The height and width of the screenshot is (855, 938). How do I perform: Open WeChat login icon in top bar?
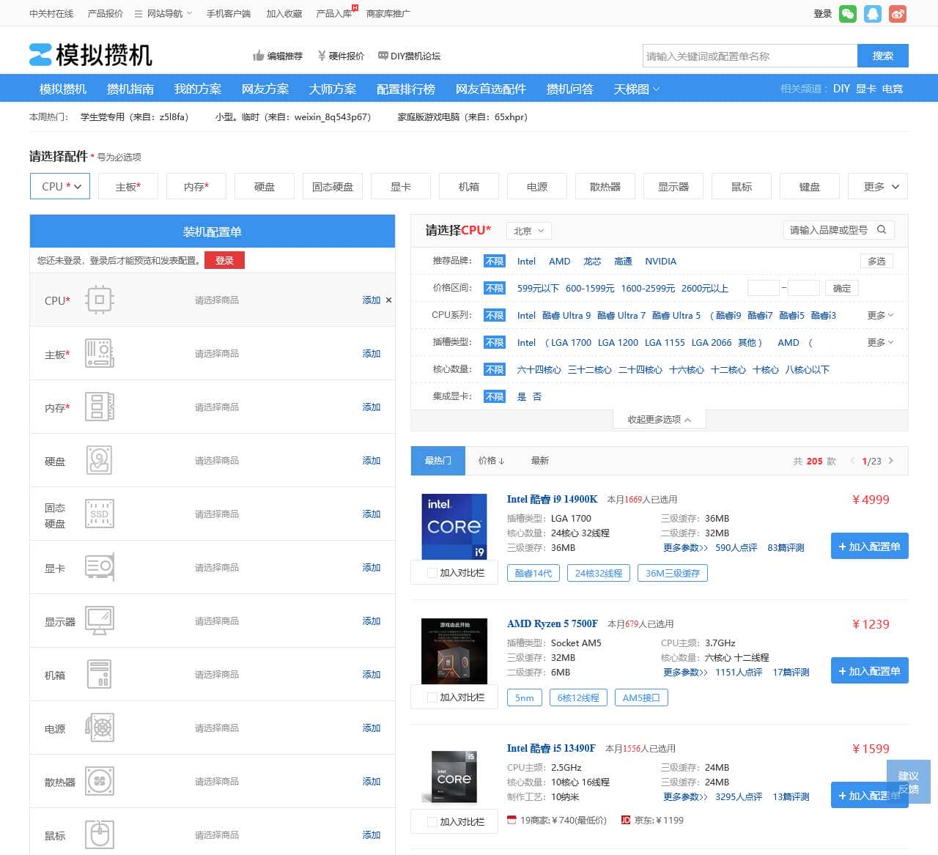848,14
